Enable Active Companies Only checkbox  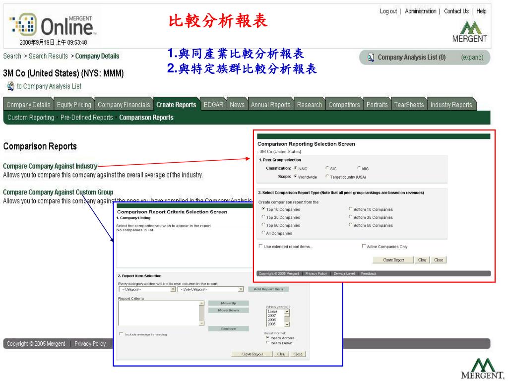(364, 246)
